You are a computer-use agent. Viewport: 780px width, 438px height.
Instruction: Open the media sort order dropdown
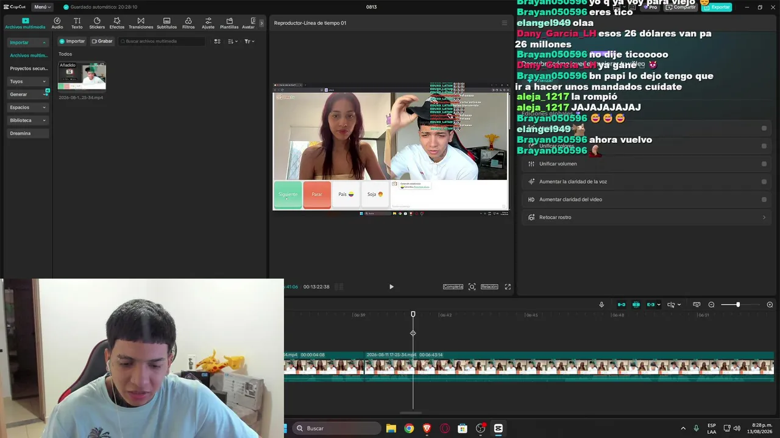click(x=233, y=41)
